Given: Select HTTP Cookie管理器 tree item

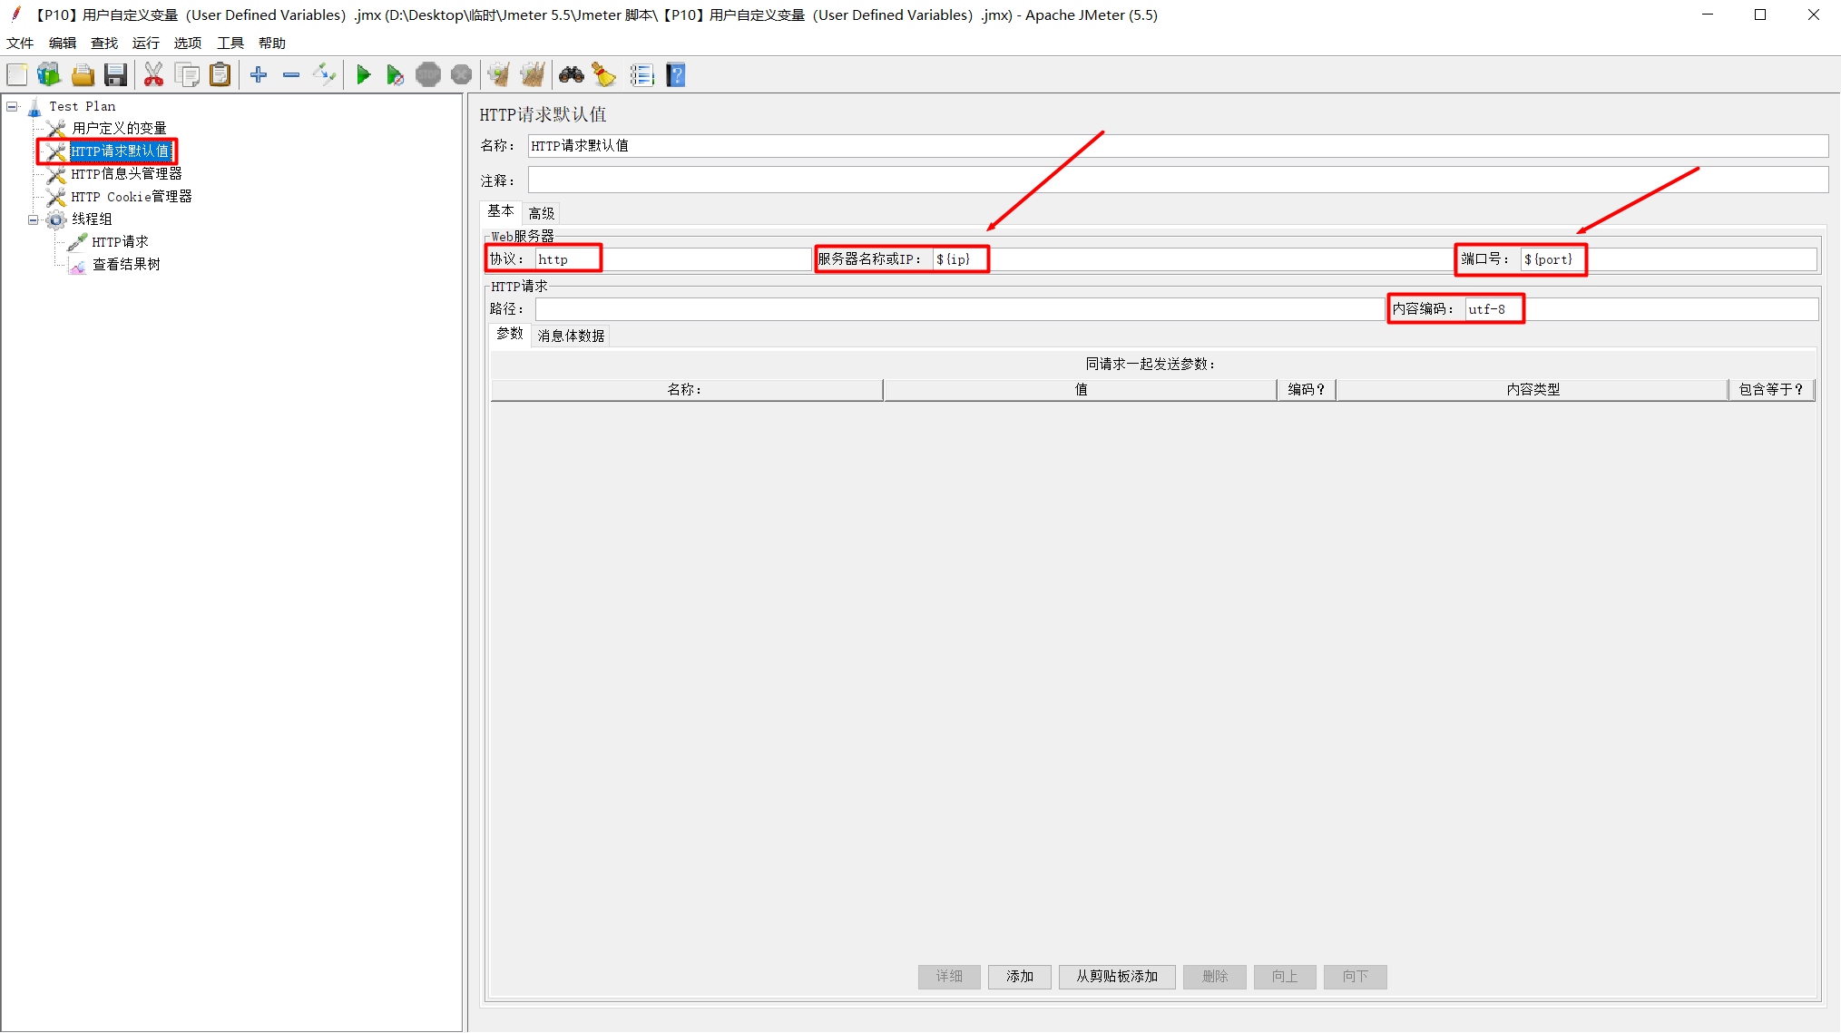Looking at the screenshot, I should (132, 197).
